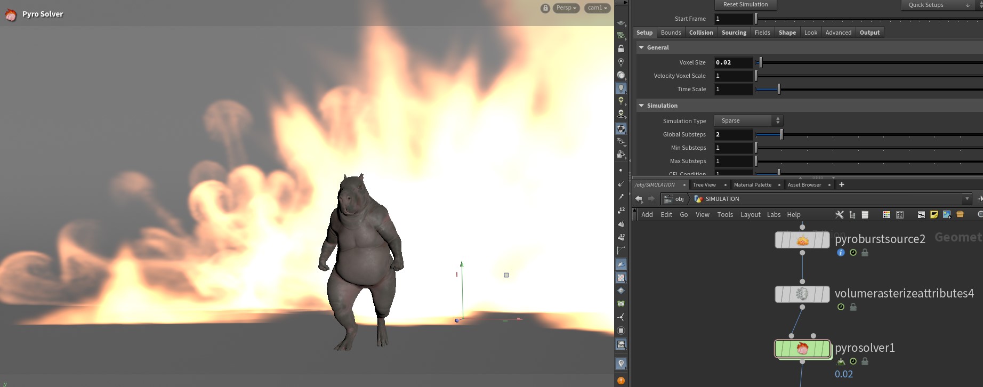Toggle the lock flag under pyrosolver1

pyautogui.click(x=865, y=361)
